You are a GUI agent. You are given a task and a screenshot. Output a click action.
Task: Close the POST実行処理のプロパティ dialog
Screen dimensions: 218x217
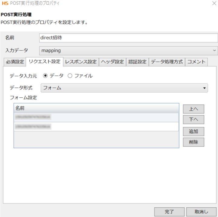(214, 3)
